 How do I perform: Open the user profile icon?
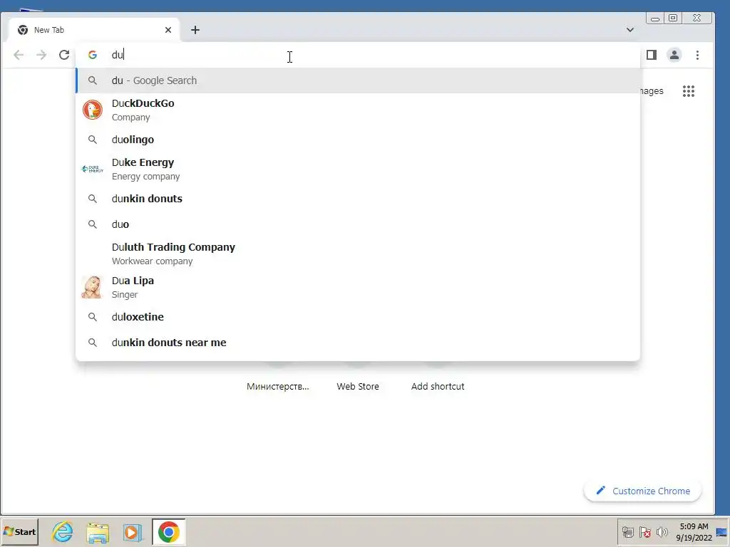coord(674,55)
